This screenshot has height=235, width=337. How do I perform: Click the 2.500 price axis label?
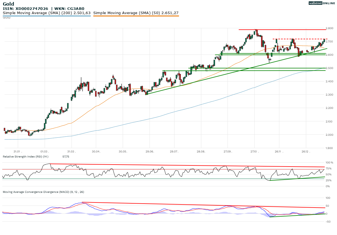coord(329,68)
